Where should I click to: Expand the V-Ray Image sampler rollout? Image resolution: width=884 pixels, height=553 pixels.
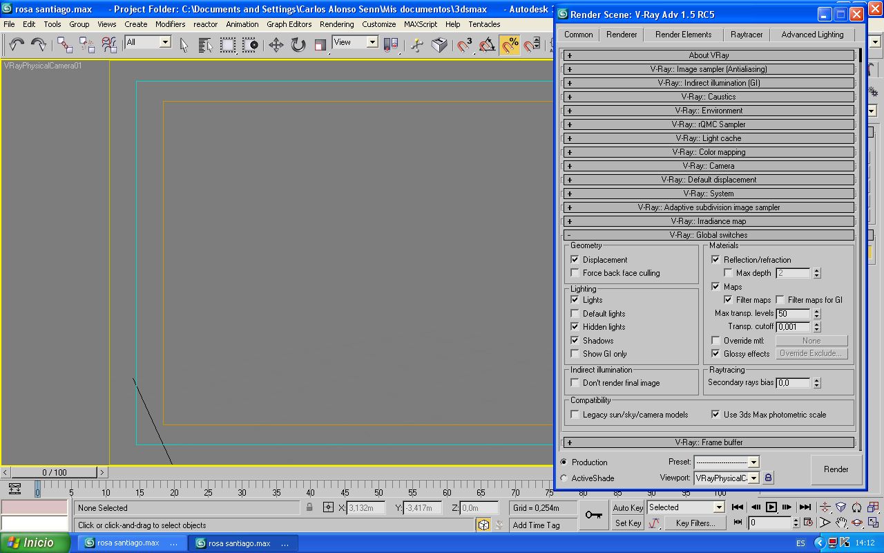pos(709,69)
